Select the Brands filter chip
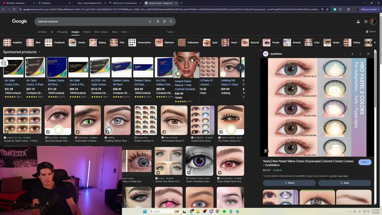This screenshot has height=215, width=382. point(292,42)
